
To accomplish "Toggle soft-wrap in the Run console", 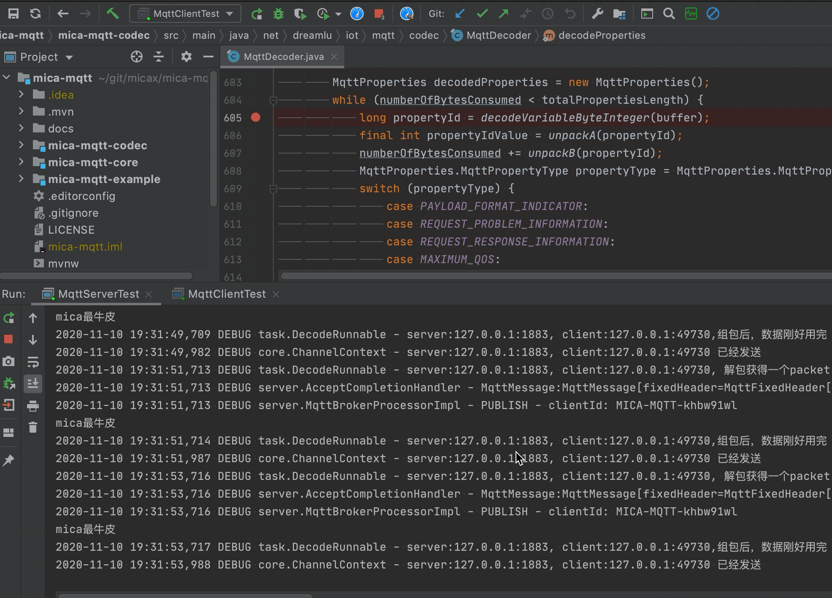I will point(33,362).
